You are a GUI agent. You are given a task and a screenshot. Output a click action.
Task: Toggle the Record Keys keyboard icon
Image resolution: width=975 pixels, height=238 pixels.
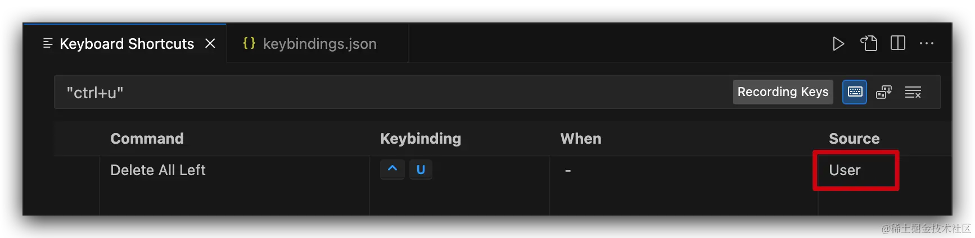point(855,92)
